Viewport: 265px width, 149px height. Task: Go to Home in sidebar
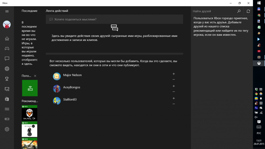[x=7, y=39]
